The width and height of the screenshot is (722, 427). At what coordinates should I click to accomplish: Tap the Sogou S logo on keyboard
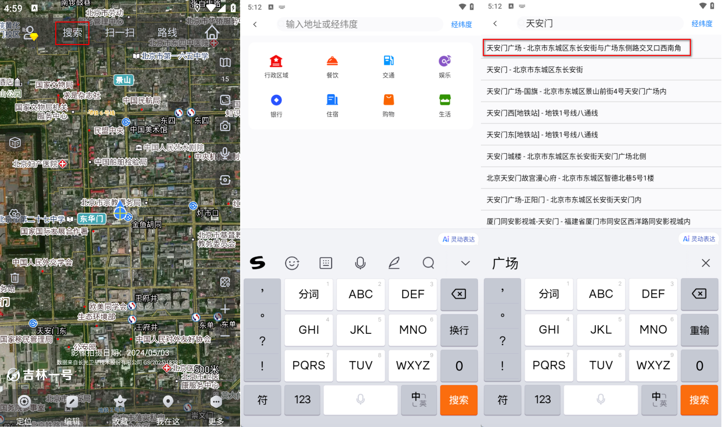[x=257, y=263]
